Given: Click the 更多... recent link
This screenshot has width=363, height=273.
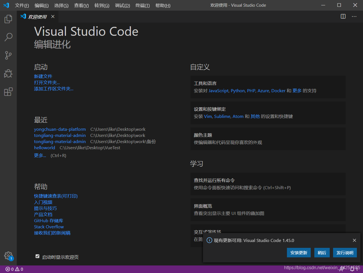Looking at the screenshot, I should pos(40,155).
